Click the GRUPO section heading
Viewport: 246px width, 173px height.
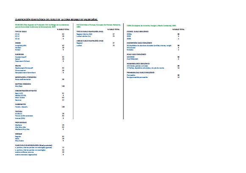[x=18, y=66]
